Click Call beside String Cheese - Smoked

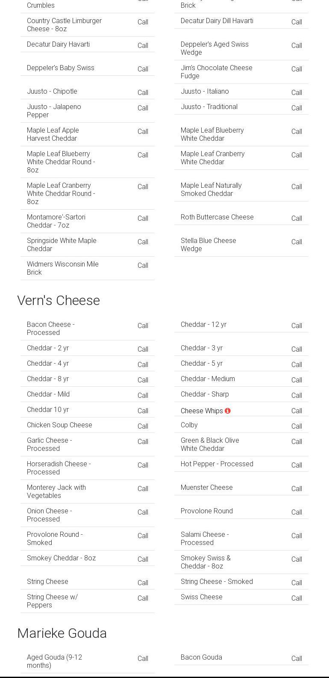(x=297, y=583)
